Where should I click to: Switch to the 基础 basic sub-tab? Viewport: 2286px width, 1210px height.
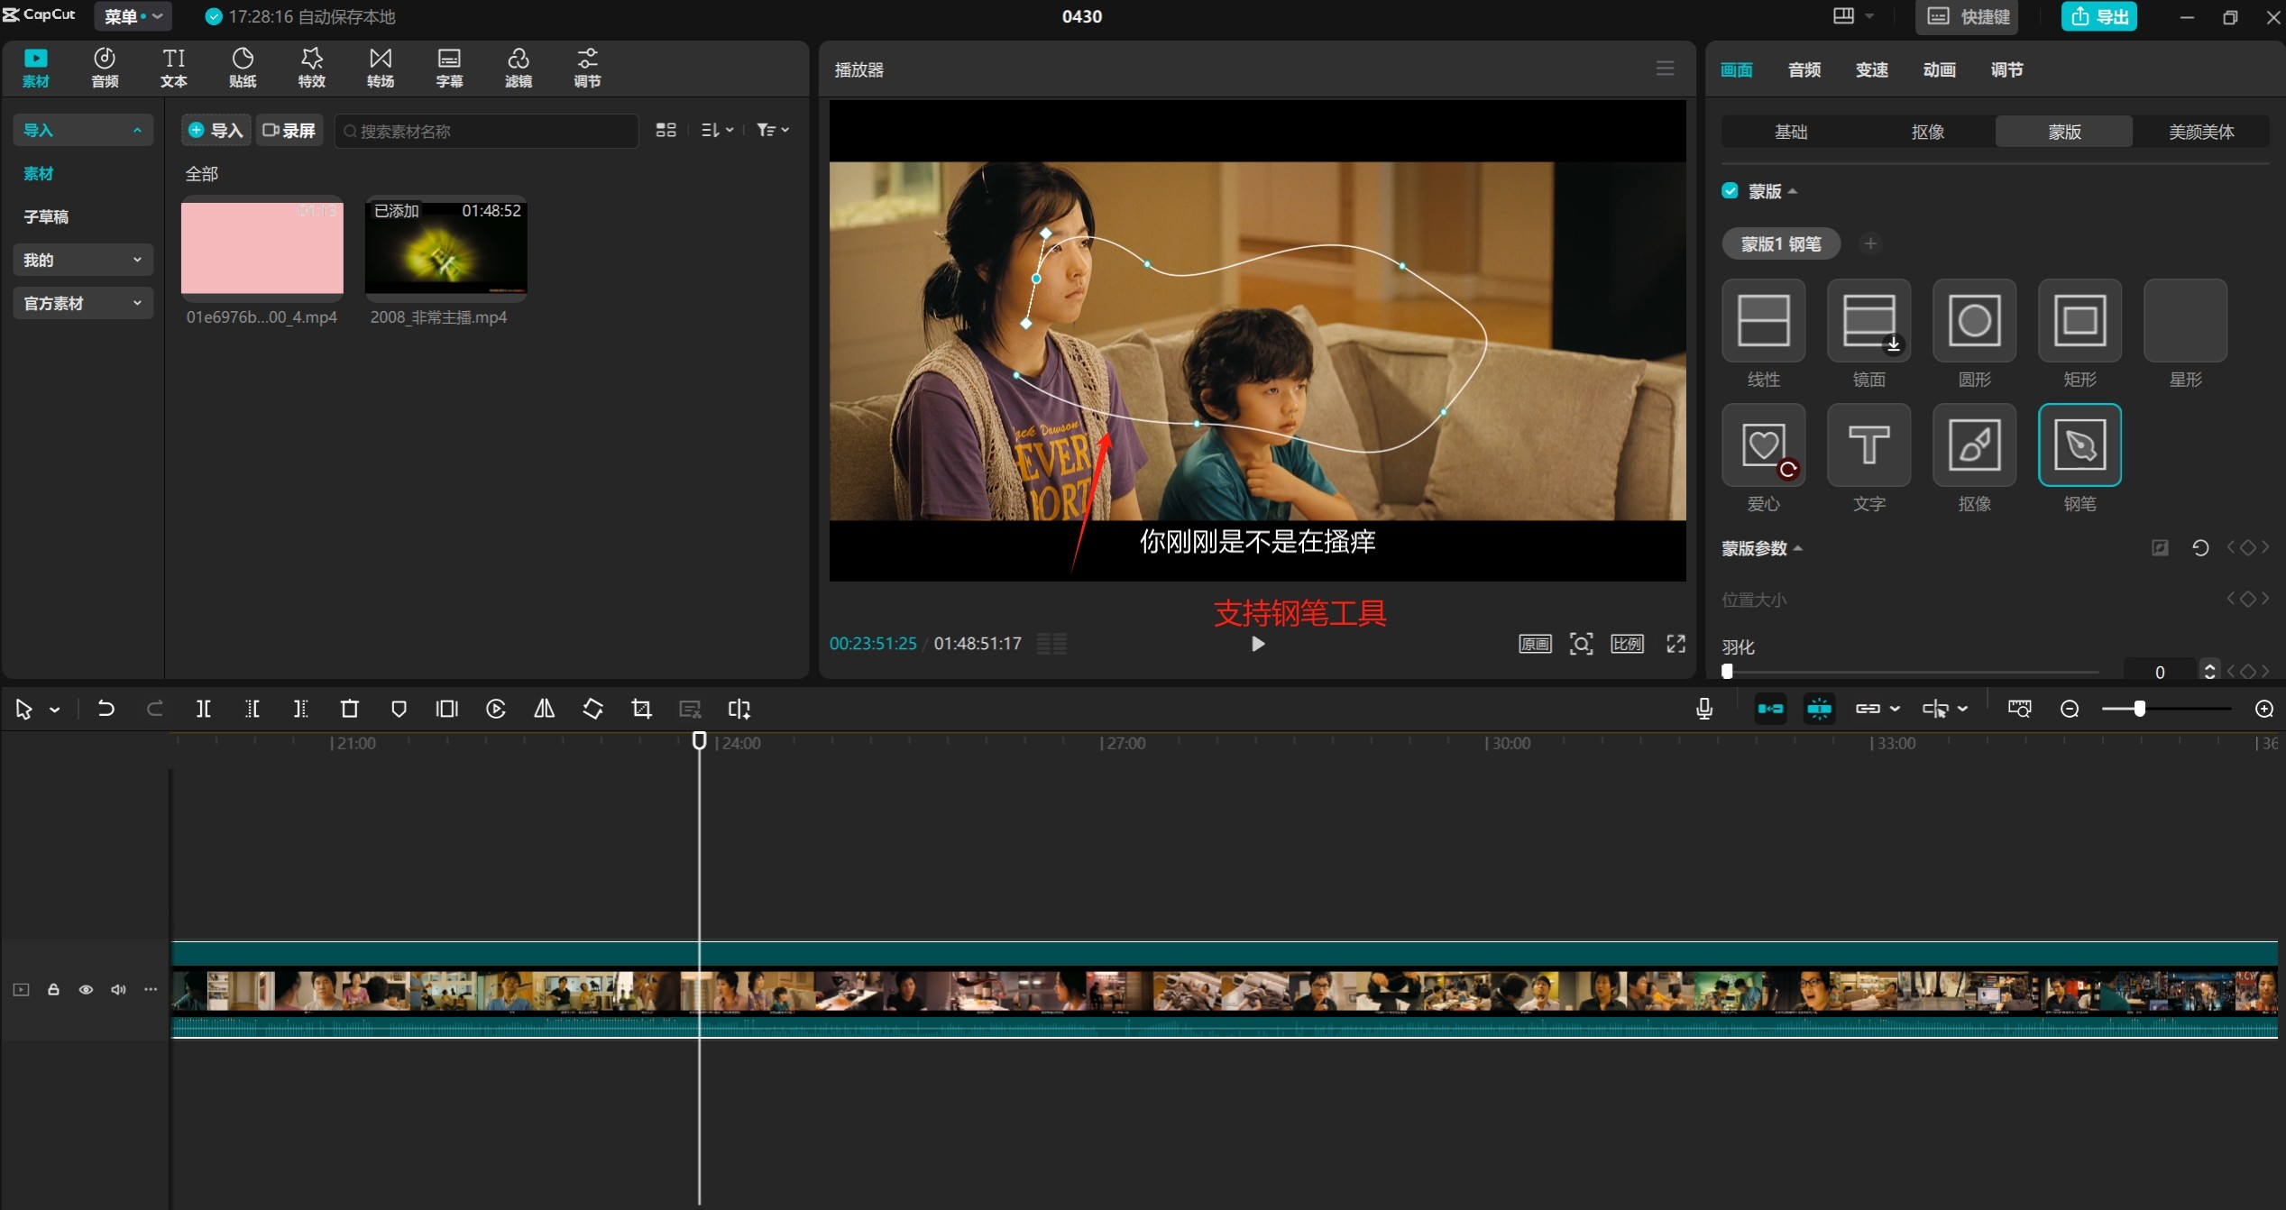[x=1790, y=132]
